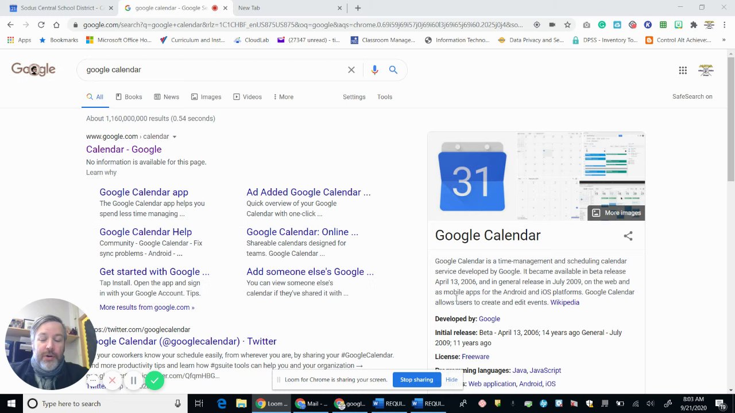Image resolution: width=735 pixels, height=413 pixels.
Task: Share the Google Calendar knowledge panel
Action: (628, 236)
